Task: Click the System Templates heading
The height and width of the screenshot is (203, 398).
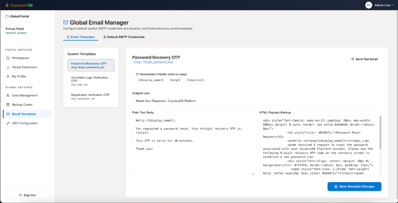Action: [82, 54]
